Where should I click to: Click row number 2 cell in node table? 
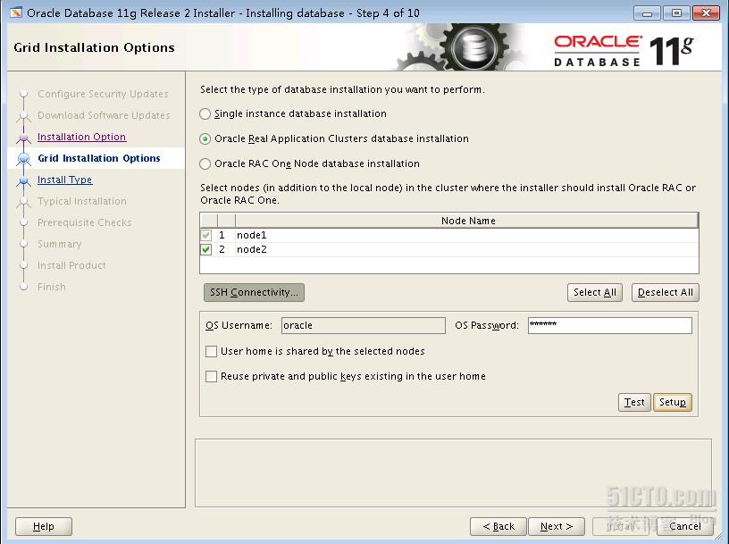point(226,250)
